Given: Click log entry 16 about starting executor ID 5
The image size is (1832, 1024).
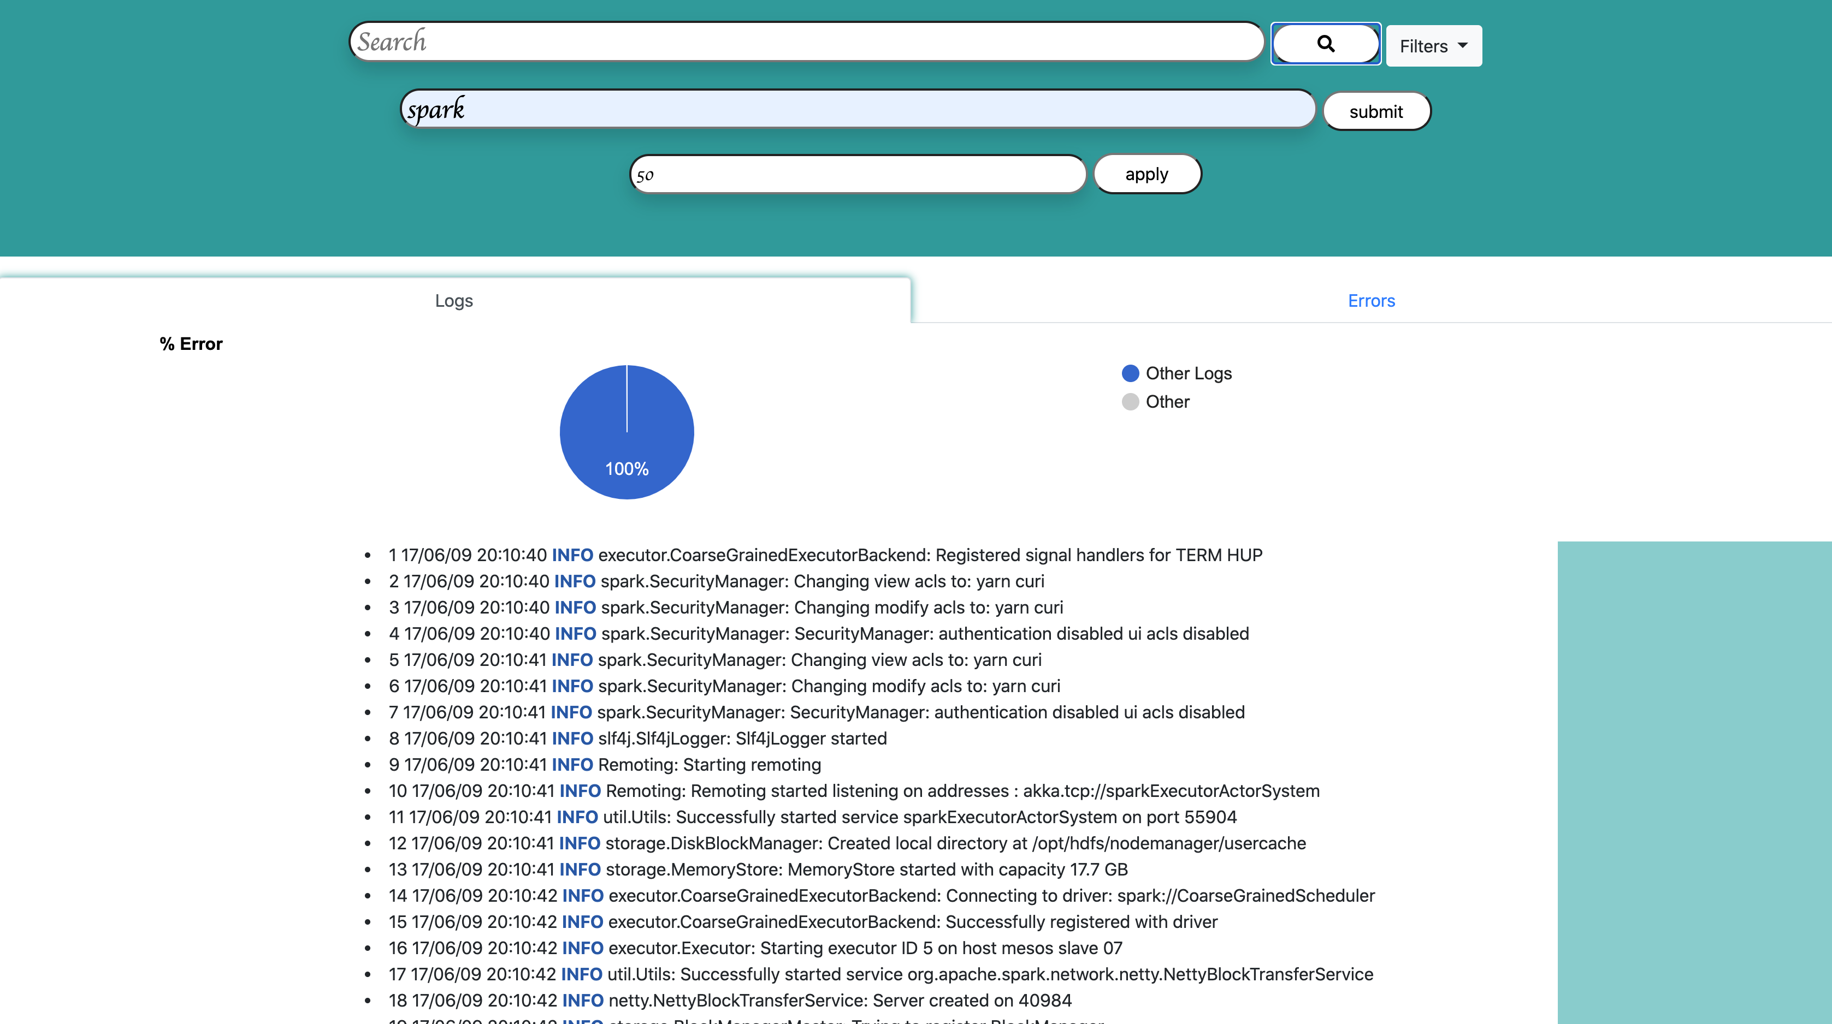Looking at the screenshot, I should [755, 948].
